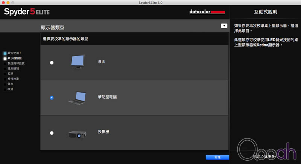Select the 投影機 (Projector) radio button
This screenshot has width=301, height=164.
click(52, 133)
